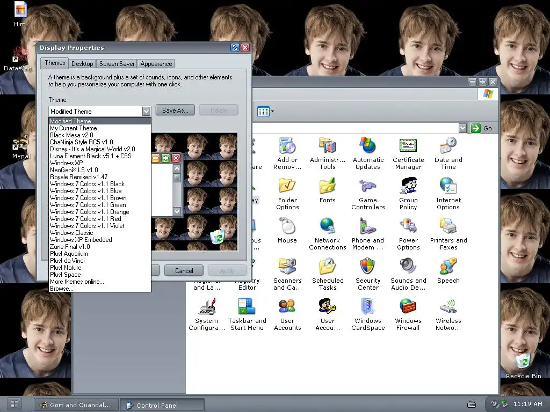Click Cancel in Display Properties

(184, 270)
